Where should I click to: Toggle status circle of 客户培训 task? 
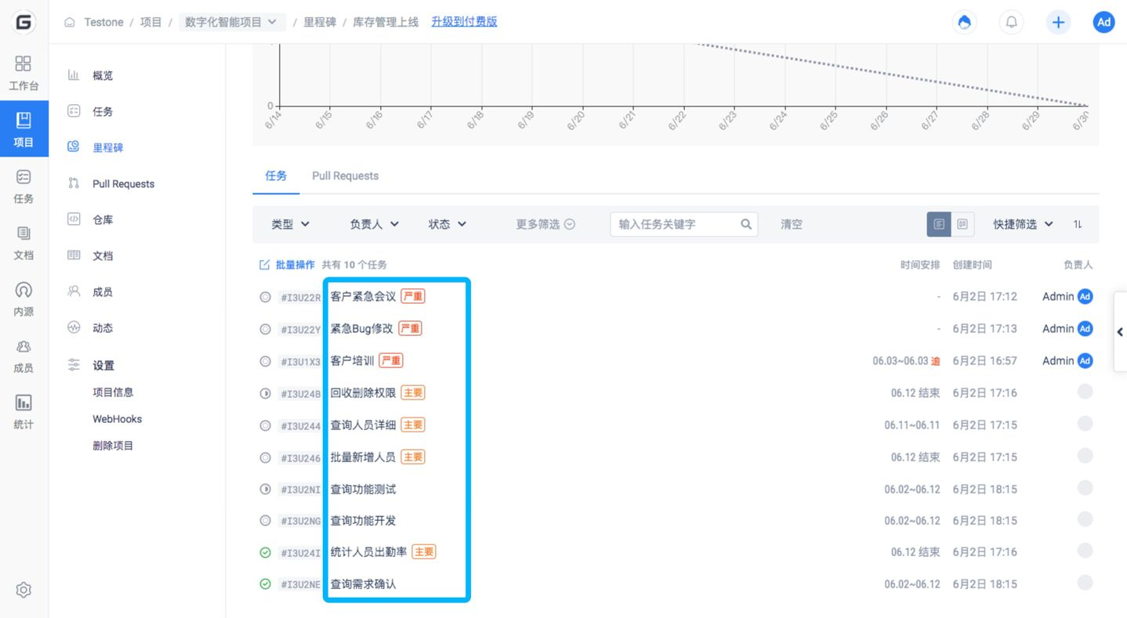pyautogui.click(x=265, y=361)
